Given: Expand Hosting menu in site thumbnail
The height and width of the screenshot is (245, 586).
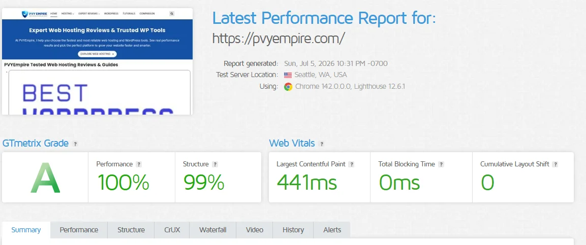Looking at the screenshot, I should [x=68, y=13].
